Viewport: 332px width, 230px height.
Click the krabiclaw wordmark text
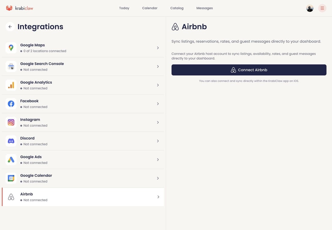(x=24, y=8)
